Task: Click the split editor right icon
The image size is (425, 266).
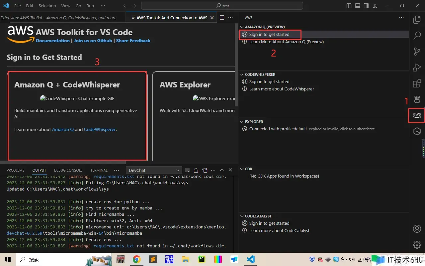Action: click(x=222, y=18)
